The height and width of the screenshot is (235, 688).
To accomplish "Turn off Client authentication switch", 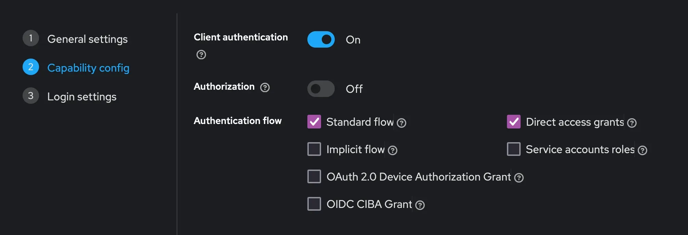I will coord(321,39).
